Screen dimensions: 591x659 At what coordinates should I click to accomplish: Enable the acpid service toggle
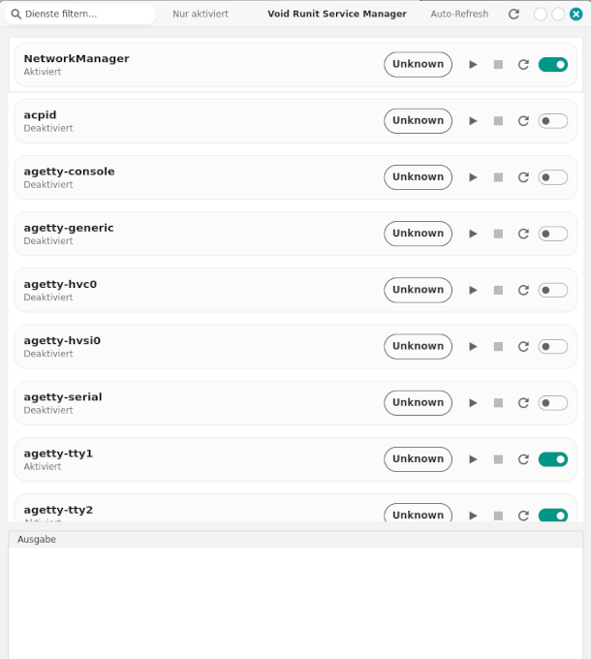(x=553, y=121)
